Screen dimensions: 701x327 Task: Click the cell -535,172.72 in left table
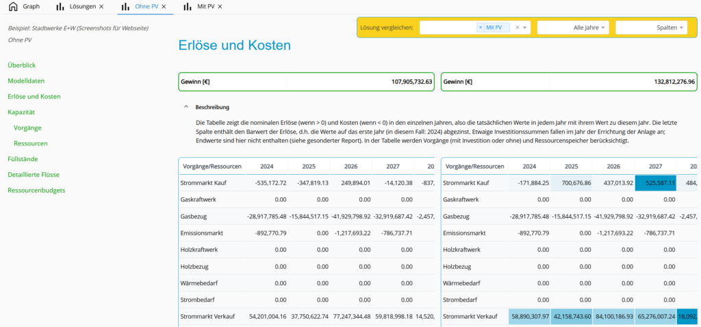[x=267, y=183]
